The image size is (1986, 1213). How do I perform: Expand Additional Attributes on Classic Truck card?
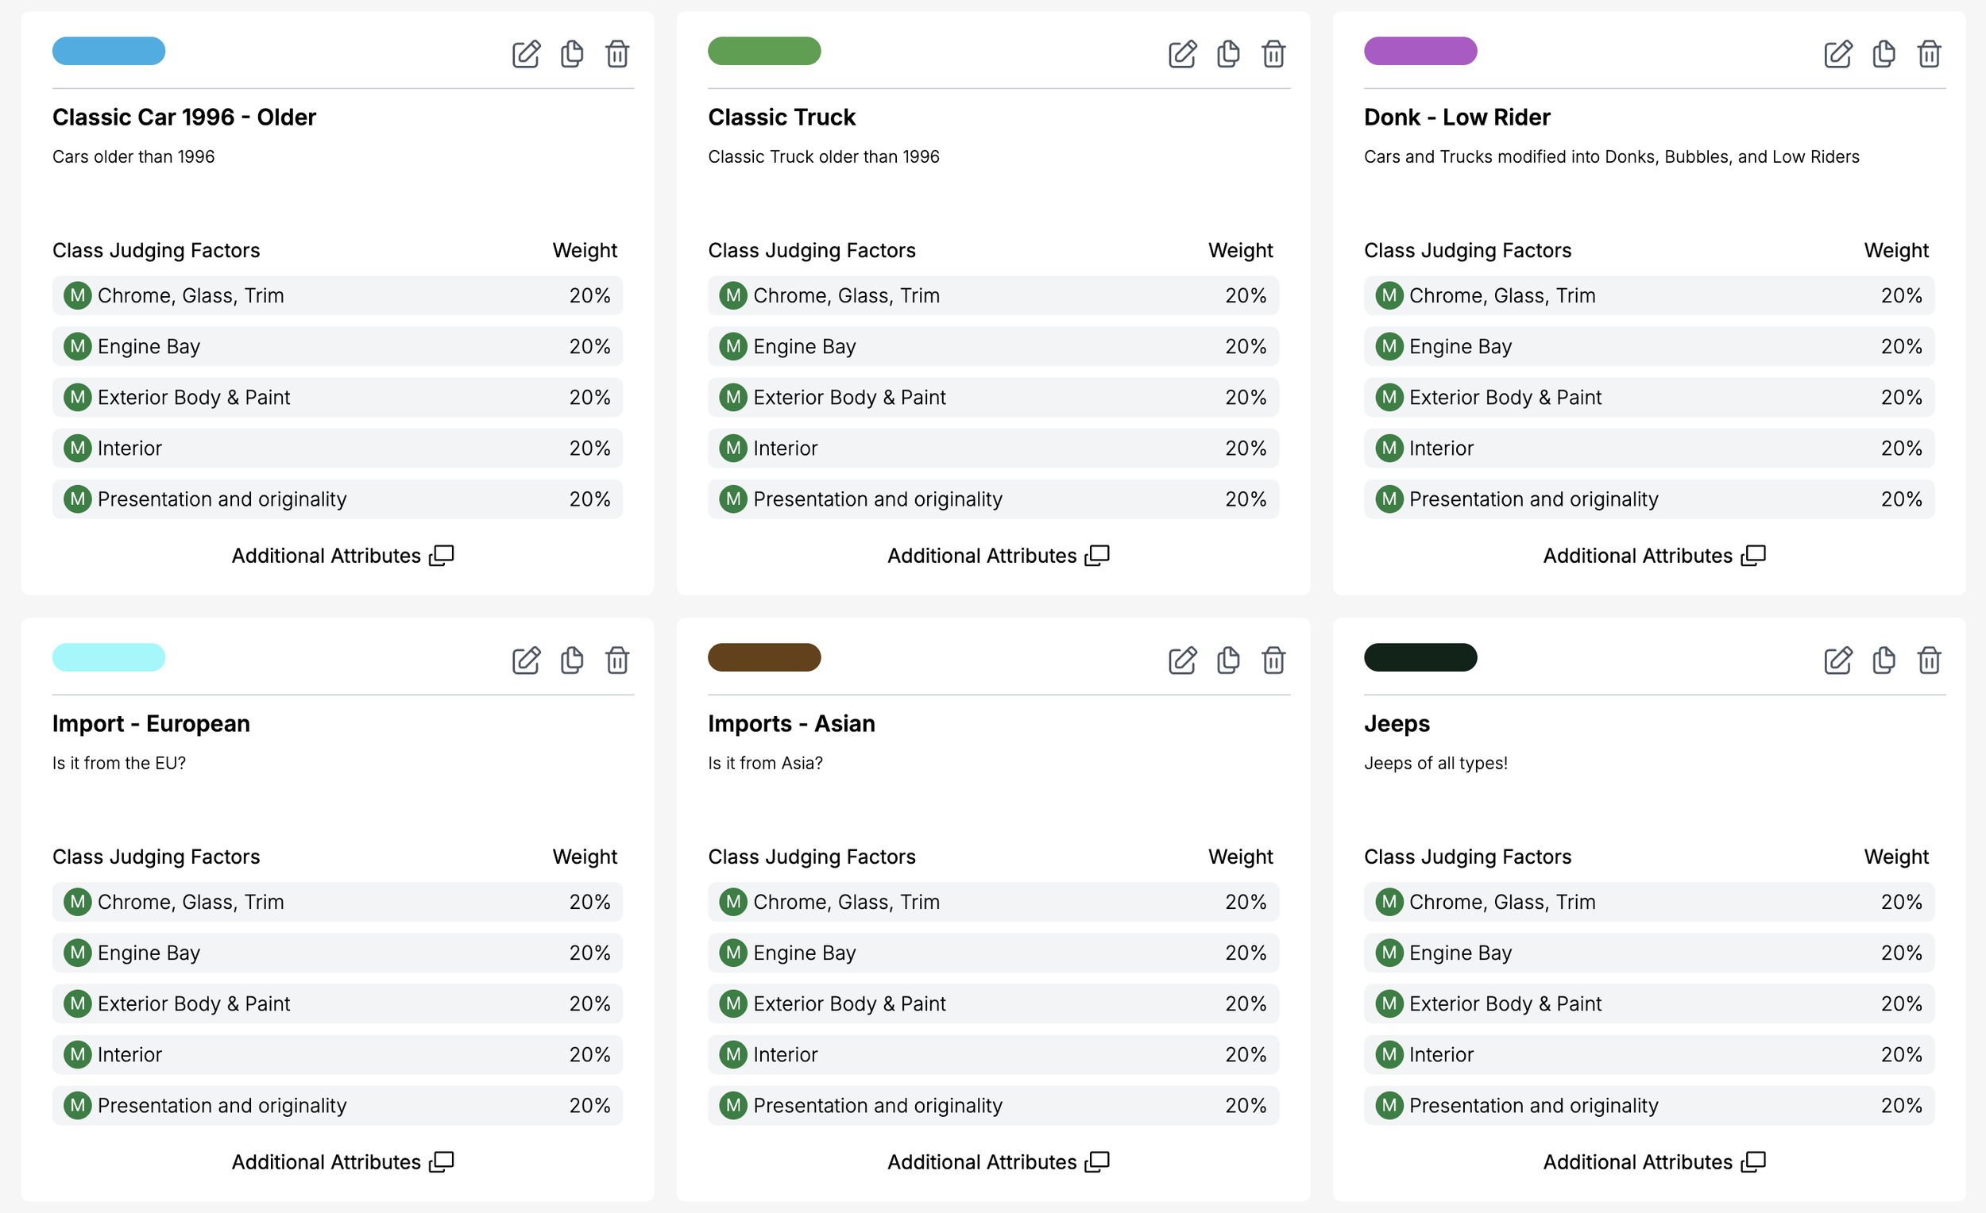pos(998,556)
